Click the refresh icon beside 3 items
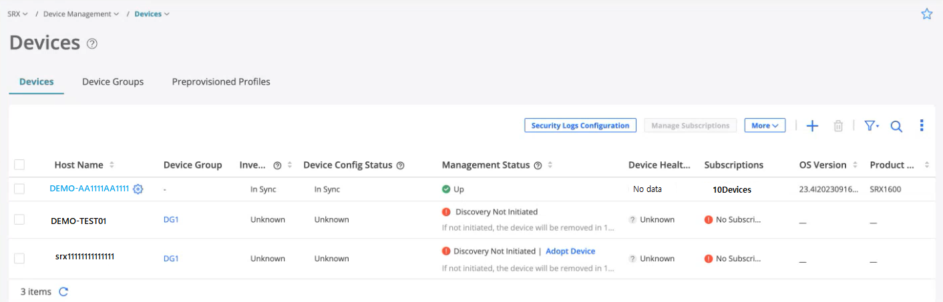 click(63, 291)
